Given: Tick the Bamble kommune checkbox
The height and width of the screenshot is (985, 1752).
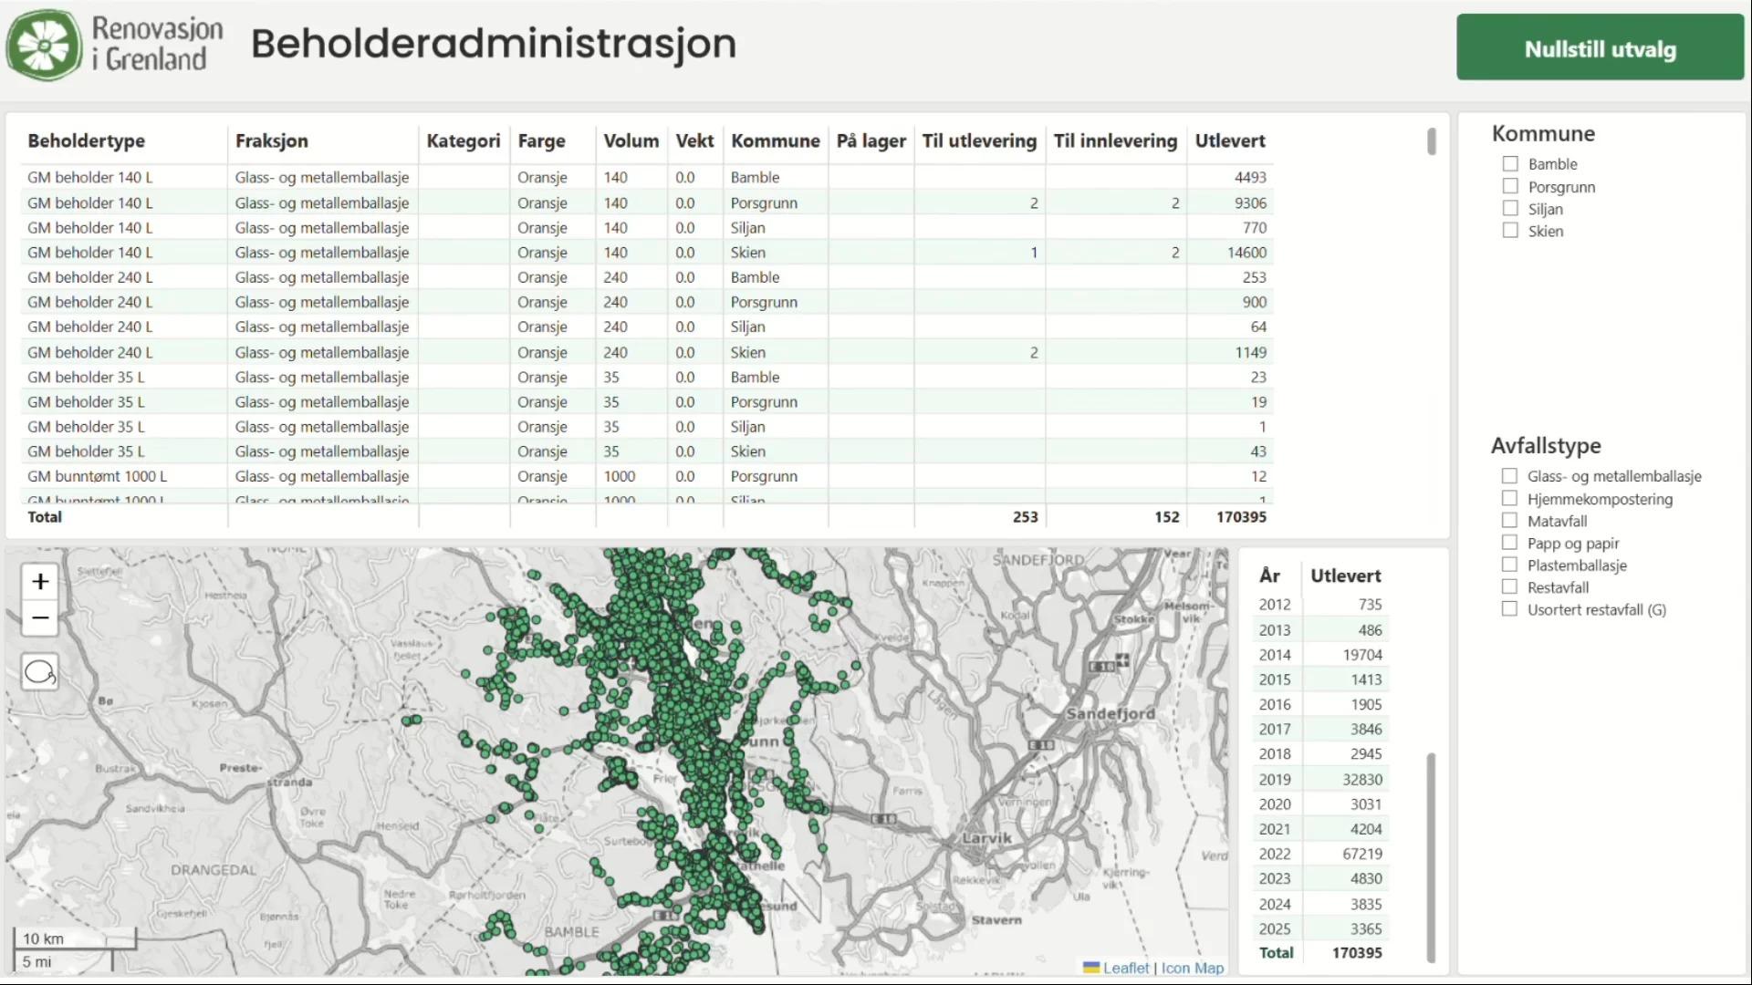Looking at the screenshot, I should point(1510,164).
